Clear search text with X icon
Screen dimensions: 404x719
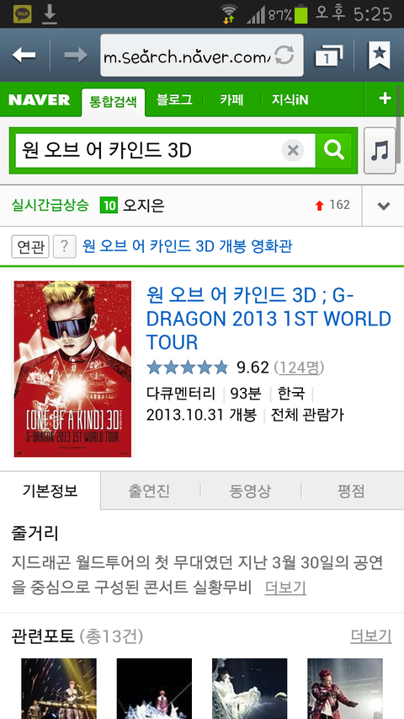293,150
